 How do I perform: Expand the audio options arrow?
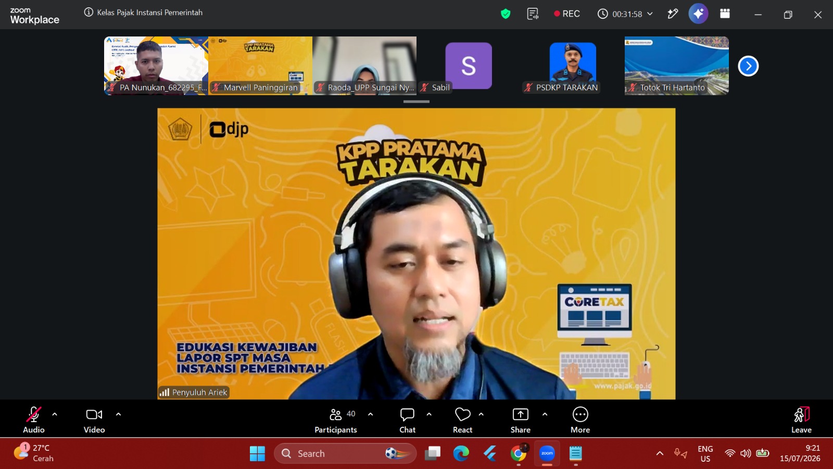pos(55,414)
